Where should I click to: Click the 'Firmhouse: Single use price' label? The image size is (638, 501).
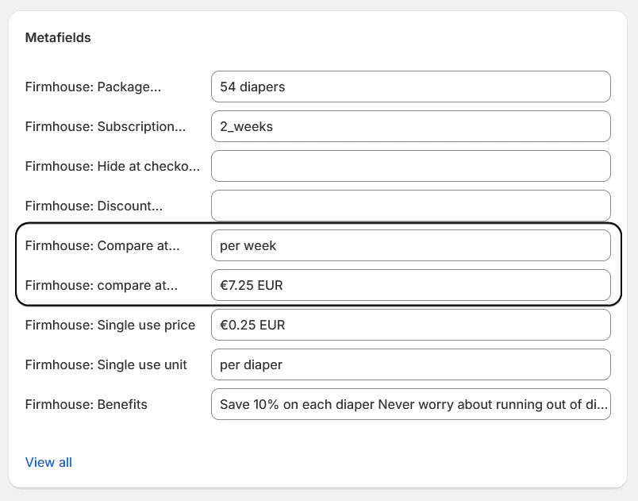pos(110,325)
